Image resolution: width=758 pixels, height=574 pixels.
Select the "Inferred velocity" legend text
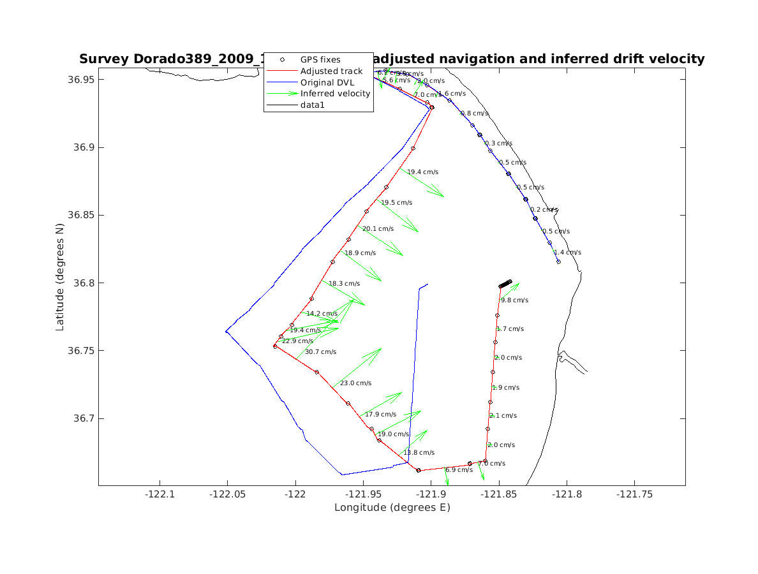335,94
